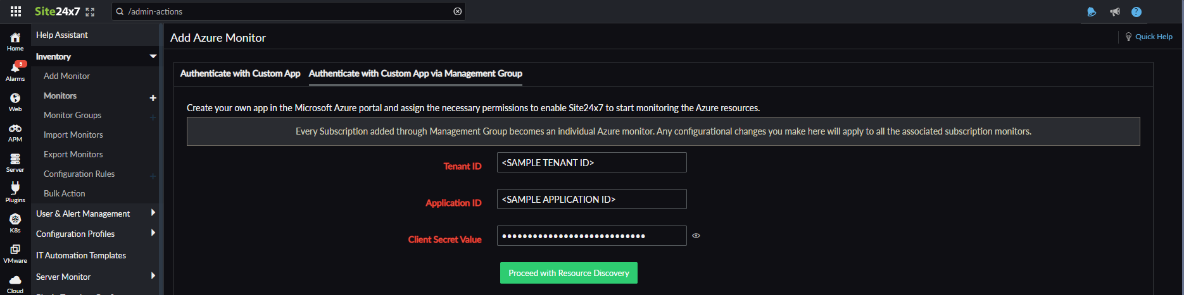This screenshot has height=295, width=1184.
Task: Switch to Authenticate with Custom App tab
Action: point(240,74)
